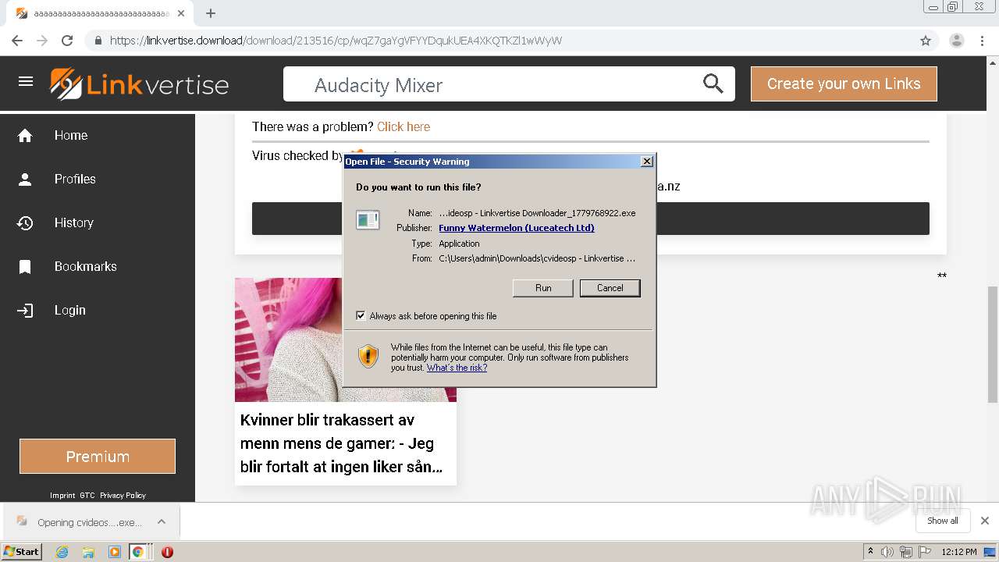Screen dimensions: 999x562
Task: Click the History clock icon
Action: coord(25,223)
